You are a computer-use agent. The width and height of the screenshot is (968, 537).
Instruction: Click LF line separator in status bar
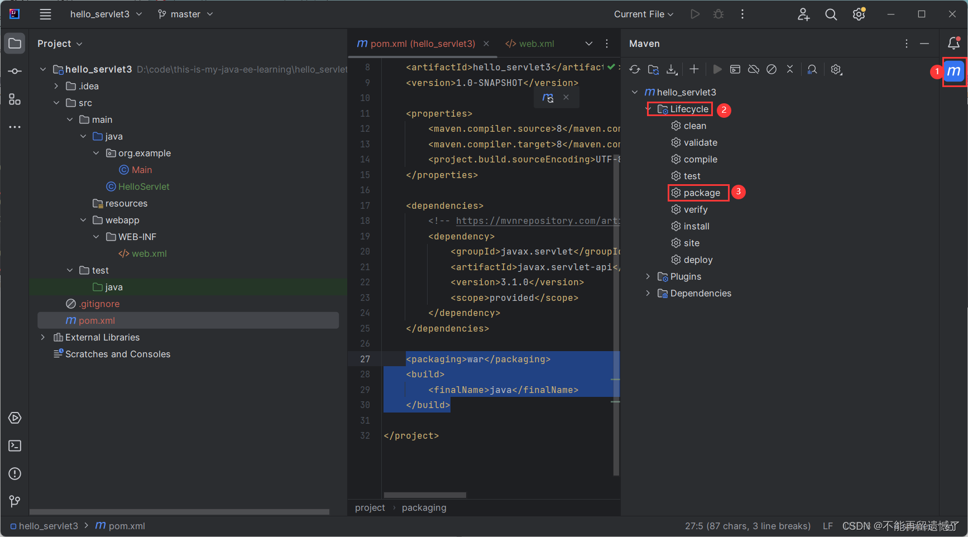point(828,526)
